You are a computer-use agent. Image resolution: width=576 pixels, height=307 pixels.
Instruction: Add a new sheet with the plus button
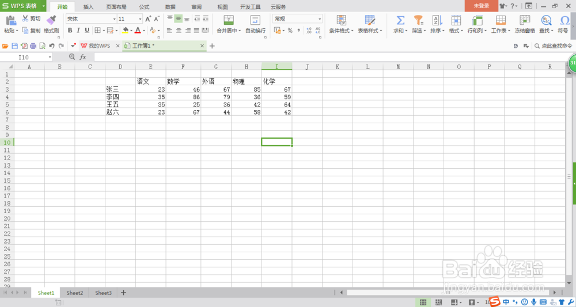pyautogui.click(x=123, y=293)
